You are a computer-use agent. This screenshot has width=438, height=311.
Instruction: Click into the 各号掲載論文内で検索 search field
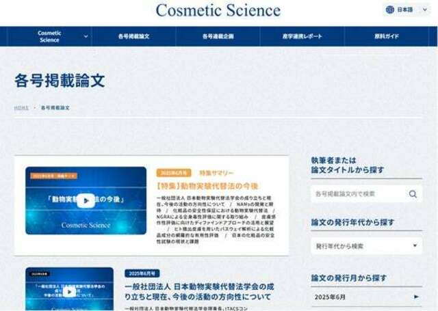pyautogui.click(x=367, y=194)
